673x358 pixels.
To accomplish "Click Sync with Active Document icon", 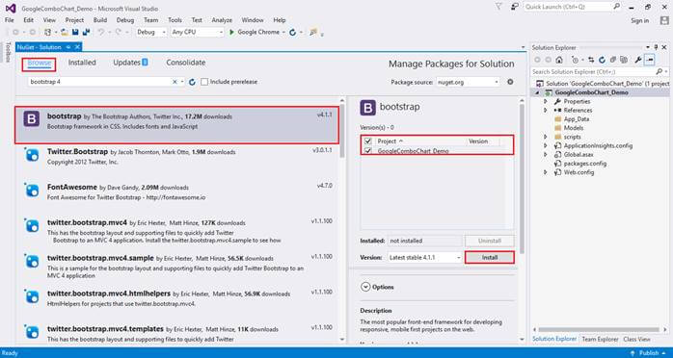I will (x=591, y=60).
